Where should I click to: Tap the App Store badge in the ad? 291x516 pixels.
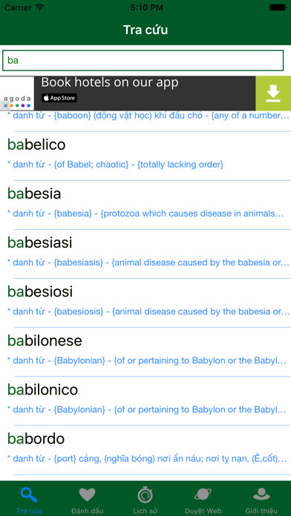[59, 98]
